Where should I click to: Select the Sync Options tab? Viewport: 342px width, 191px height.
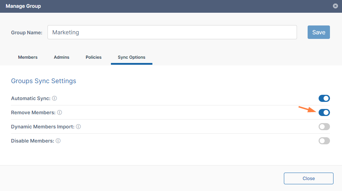tap(131, 57)
